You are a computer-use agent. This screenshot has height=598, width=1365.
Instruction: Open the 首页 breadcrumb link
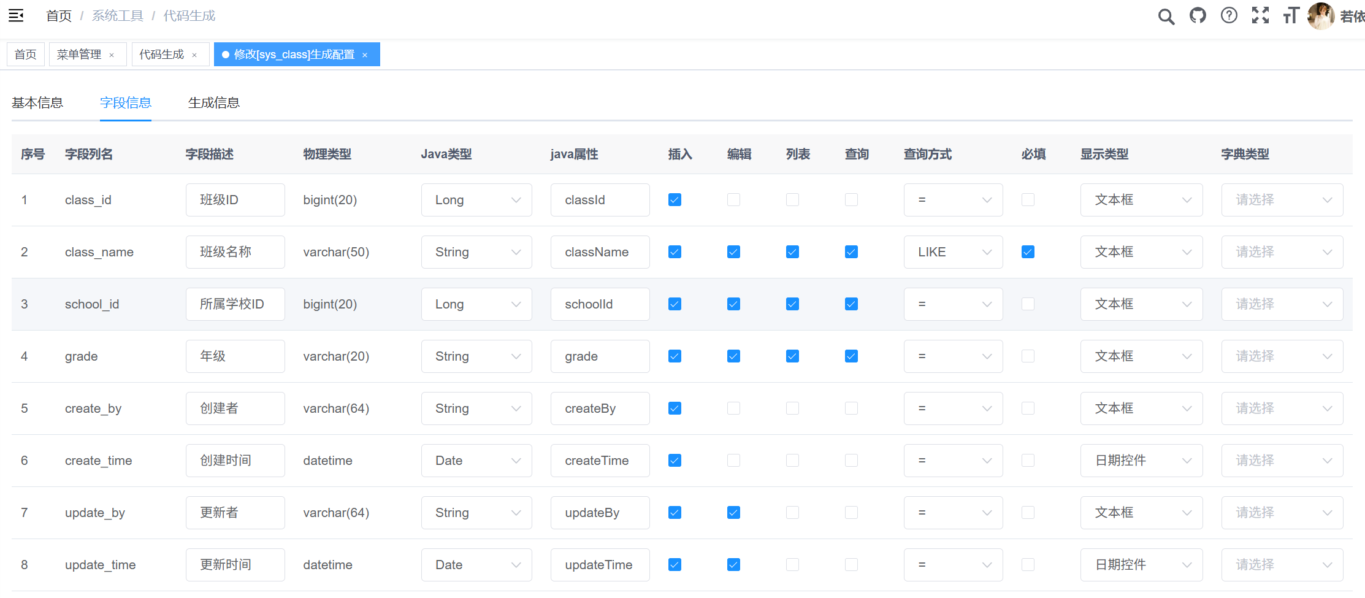59,15
